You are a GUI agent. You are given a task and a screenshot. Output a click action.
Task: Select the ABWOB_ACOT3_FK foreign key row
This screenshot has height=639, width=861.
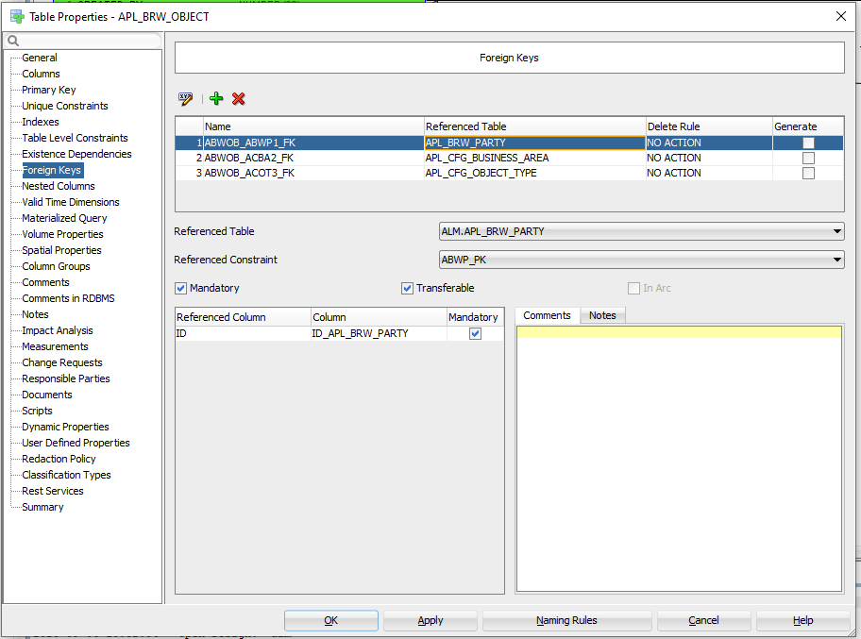(250, 174)
